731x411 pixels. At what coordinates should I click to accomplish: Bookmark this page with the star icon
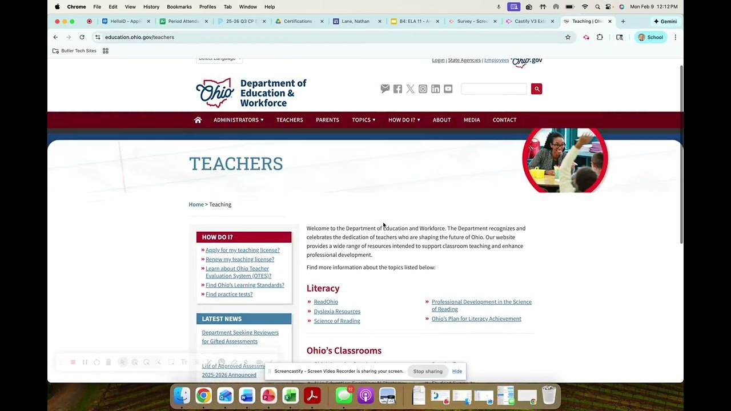(x=568, y=37)
